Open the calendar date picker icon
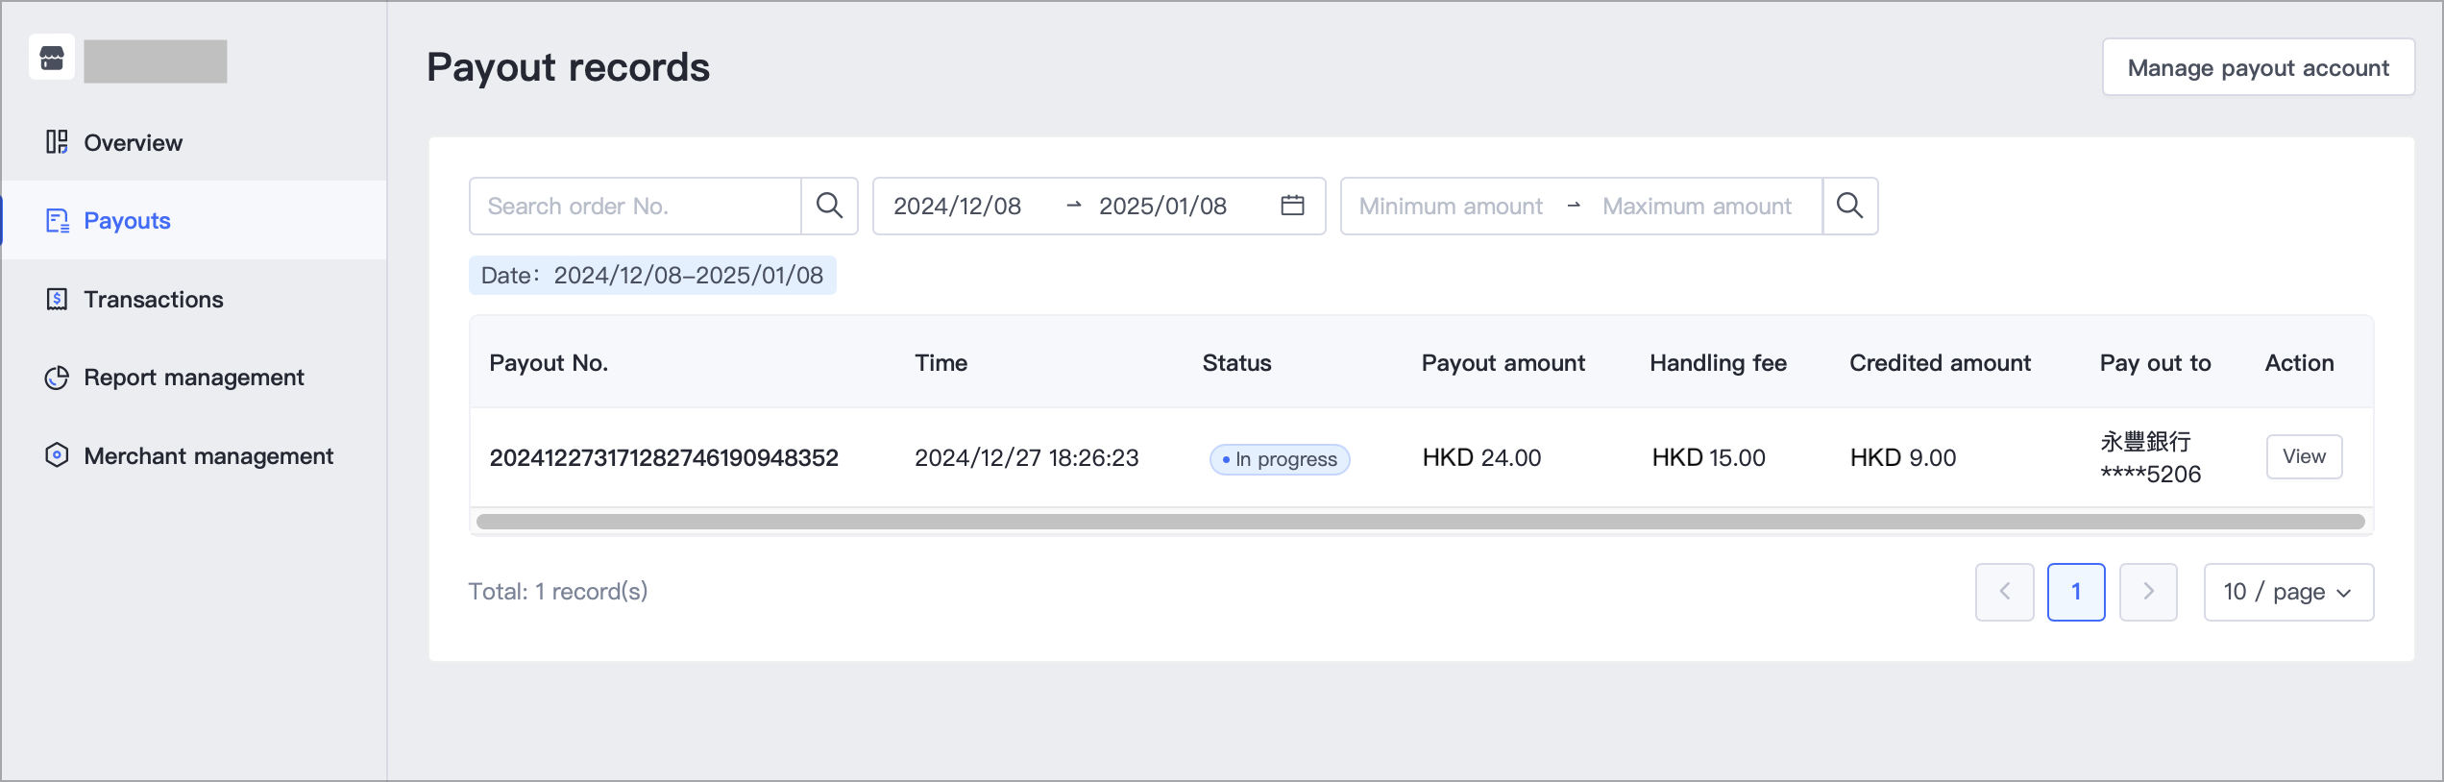2444x782 pixels. [x=1292, y=206]
